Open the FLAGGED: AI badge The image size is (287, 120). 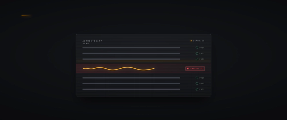195,69
